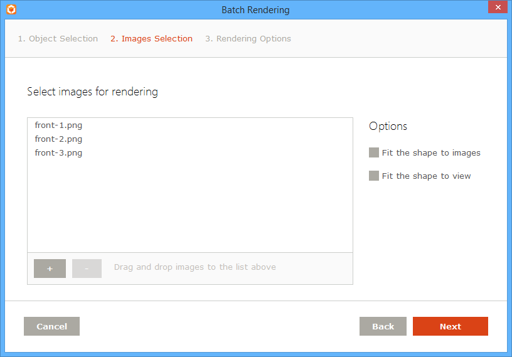
Task: Open the Images Selection step
Action: click(151, 38)
